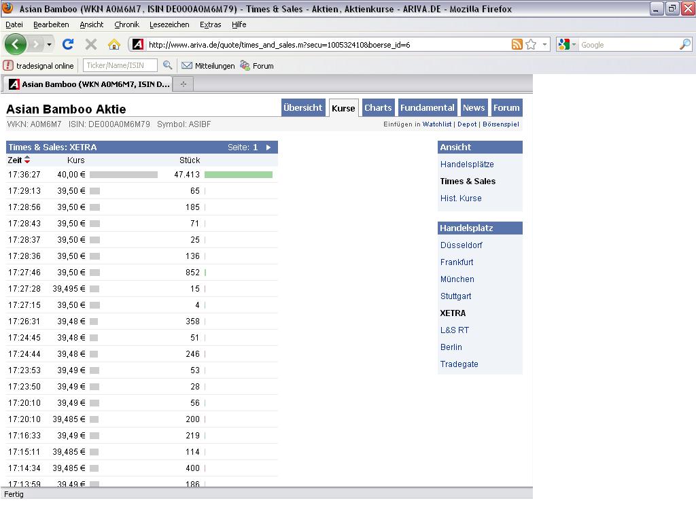Screen dimensions: 696x522
Task: Click the 17:20:10 row with 200 Stück
Action: tap(142, 419)
